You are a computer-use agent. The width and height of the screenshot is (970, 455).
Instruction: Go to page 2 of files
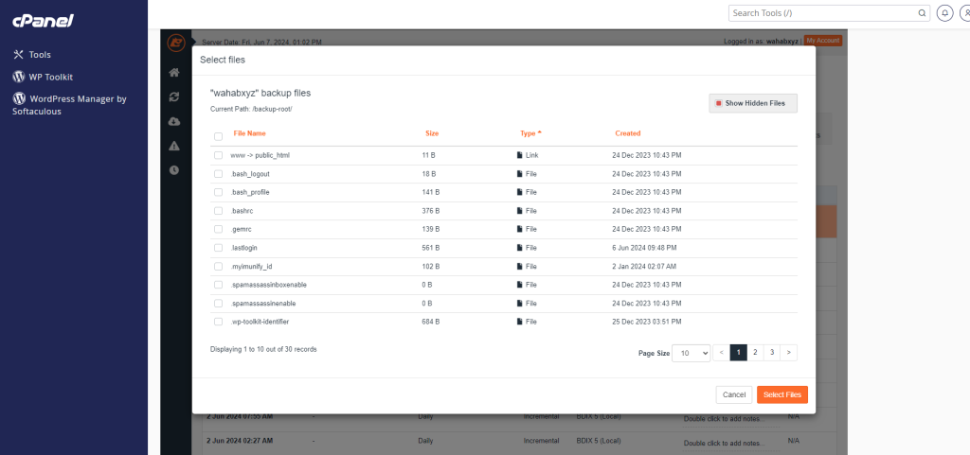pos(755,352)
